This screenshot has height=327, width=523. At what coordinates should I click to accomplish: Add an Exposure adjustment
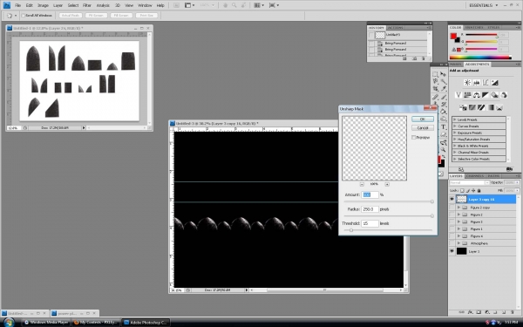[x=494, y=83]
